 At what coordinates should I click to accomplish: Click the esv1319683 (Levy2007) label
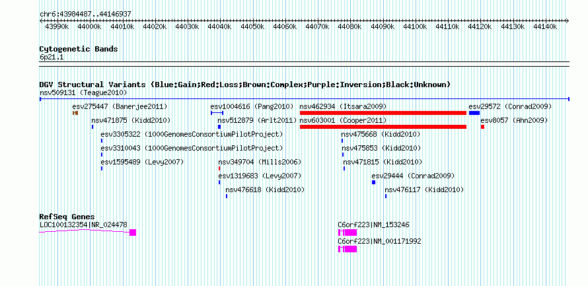click(x=260, y=176)
